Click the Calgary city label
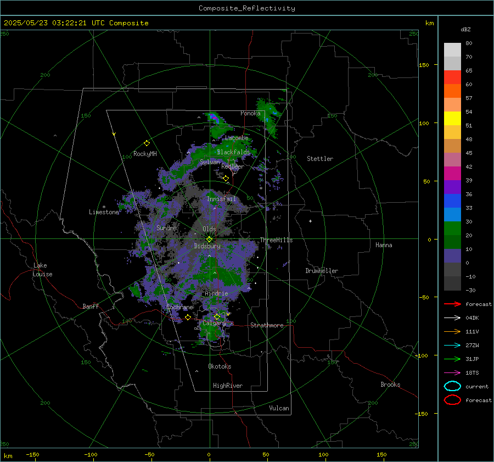 coord(214,323)
